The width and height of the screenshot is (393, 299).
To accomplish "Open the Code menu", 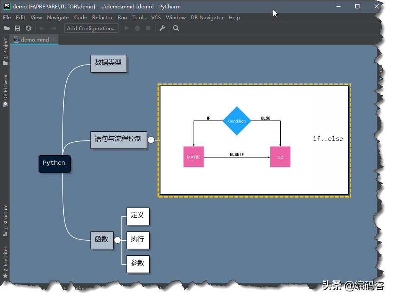I will tap(80, 18).
